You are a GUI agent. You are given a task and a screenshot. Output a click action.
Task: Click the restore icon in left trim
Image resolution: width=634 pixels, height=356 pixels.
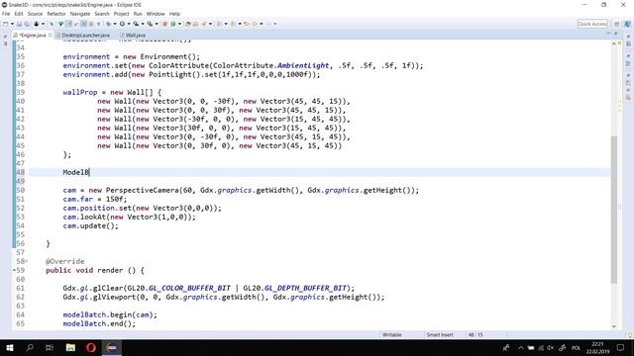click(x=5, y=36)
